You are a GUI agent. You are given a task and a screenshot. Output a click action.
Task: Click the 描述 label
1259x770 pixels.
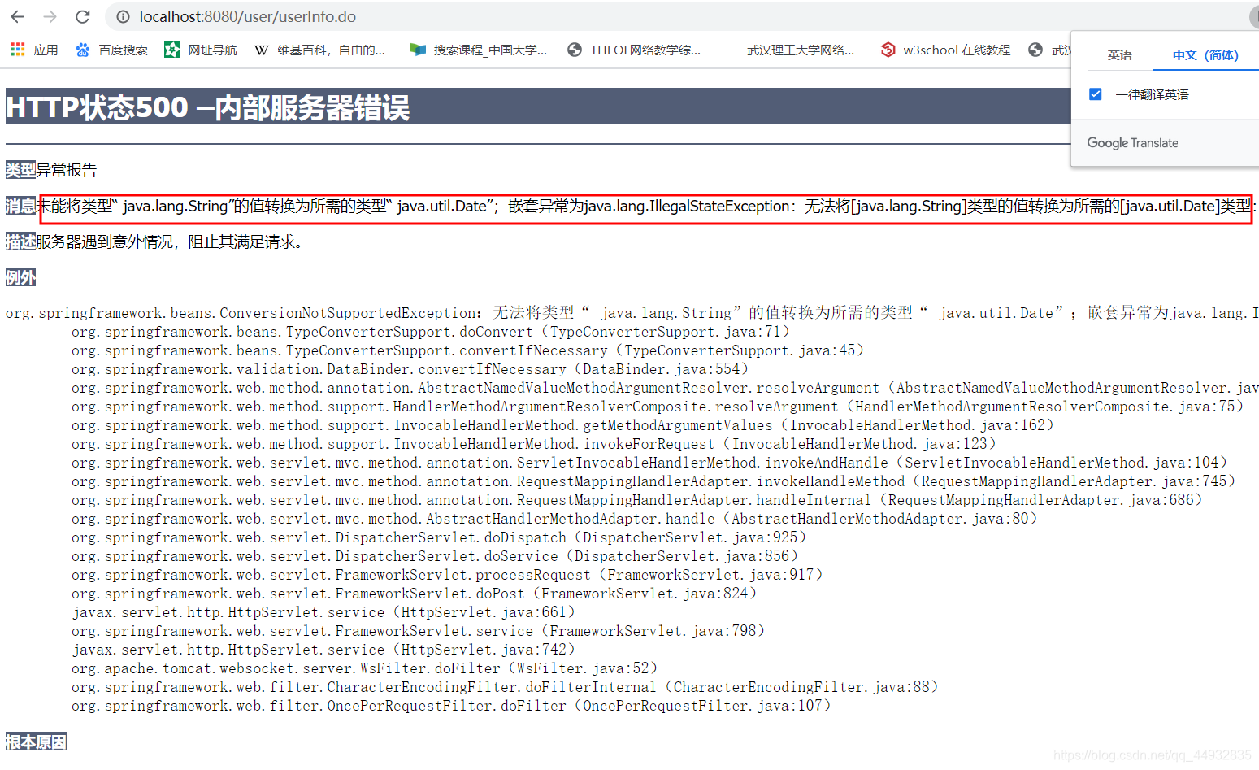pyautogui.click(x=20, y=241)
